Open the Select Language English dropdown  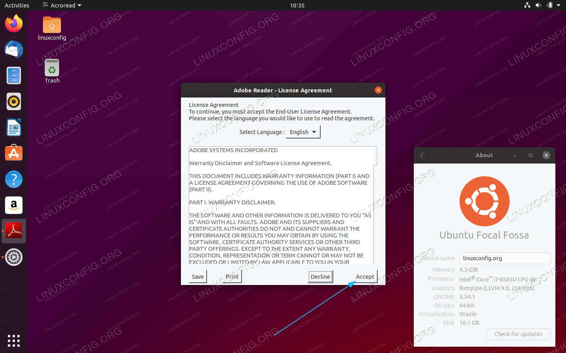click(x=303, y=132)
